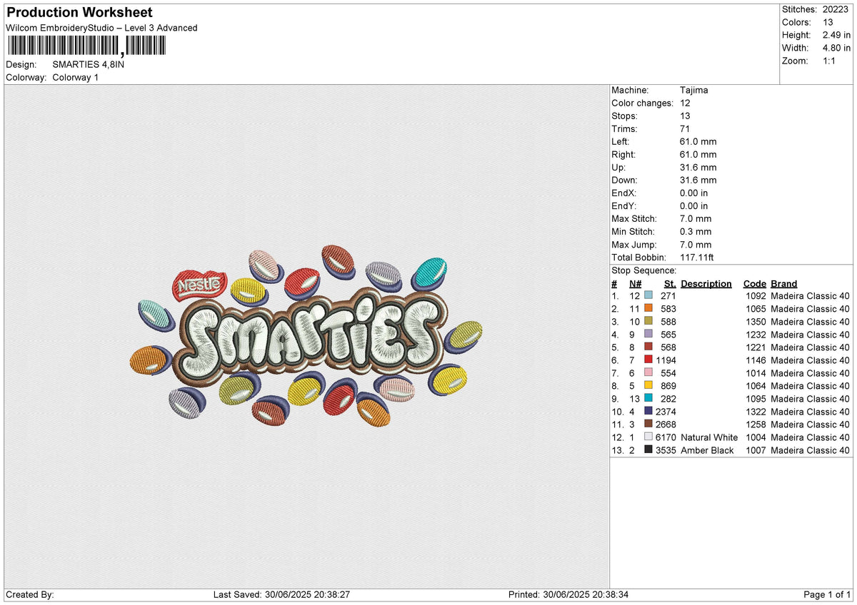857x605 pixels.
Task: Select the orange swatch in stop 2 row
Action: coord(648,308)
